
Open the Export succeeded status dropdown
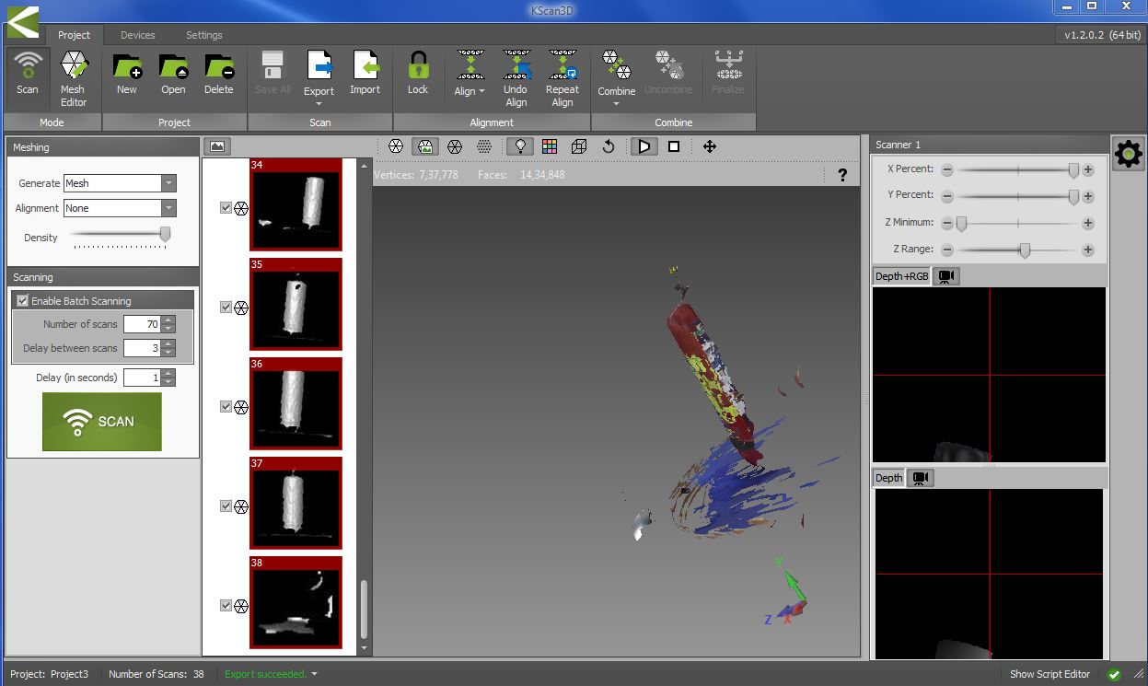[x=314, y=674]
